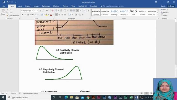Open the File tab

[x=4, y=6]
